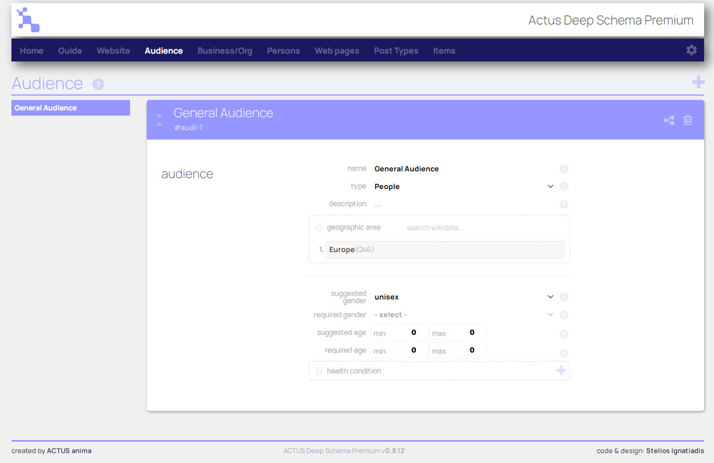Collapse the General Audience card
This screenshot has width=714, height=463.
click(159, 123)
